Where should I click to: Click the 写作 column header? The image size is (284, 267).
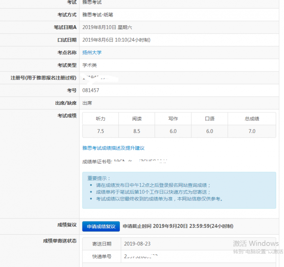[x=173, y=119]
